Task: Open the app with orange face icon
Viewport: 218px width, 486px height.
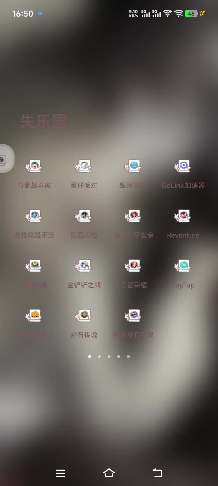Action: coord(34,316)
